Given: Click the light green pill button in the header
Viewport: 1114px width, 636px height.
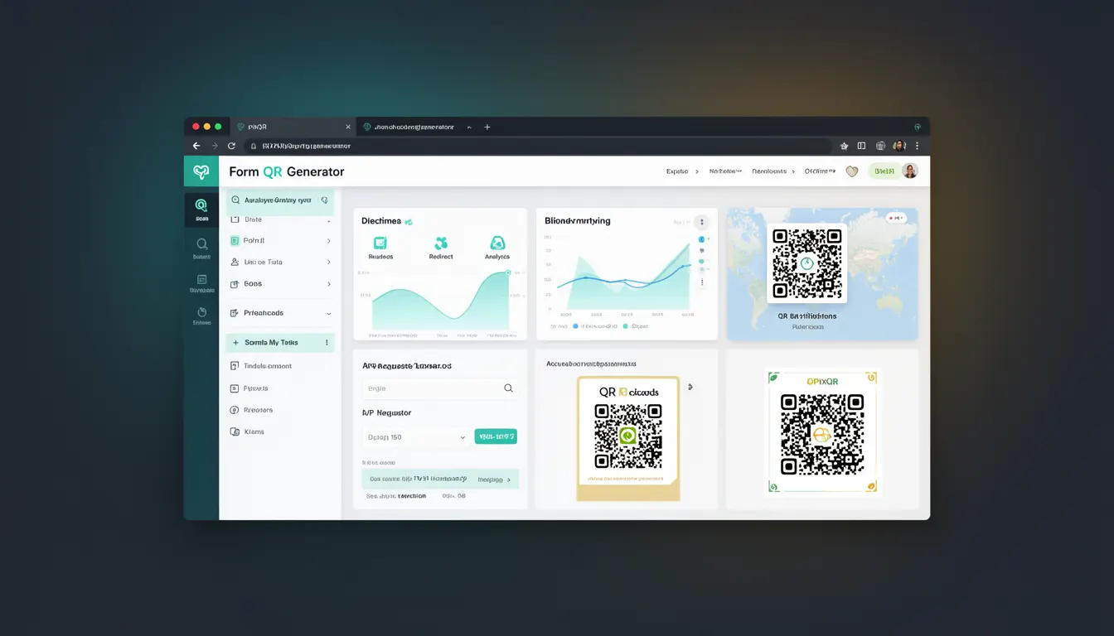Looking at the screenshot, I should pos(884,171).
